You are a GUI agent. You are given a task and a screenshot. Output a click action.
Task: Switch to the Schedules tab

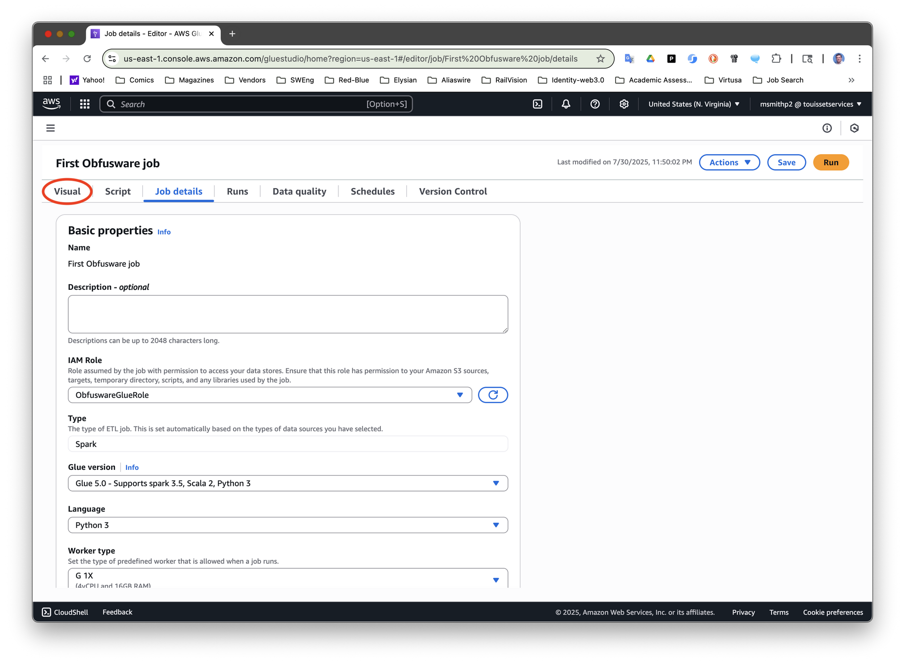coord(372,191)
